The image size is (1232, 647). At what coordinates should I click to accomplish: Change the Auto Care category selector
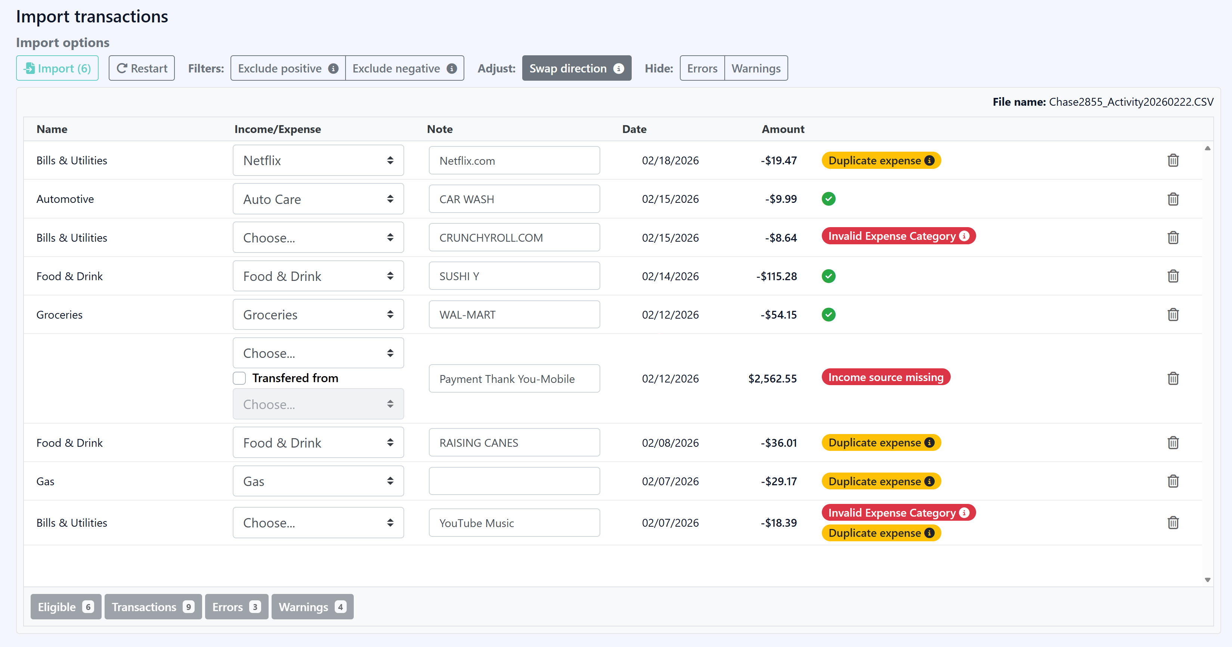point(318,199)
